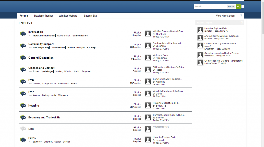The width and height of the screenshot is (264, 147).
Task: Open the General Discussion forum
Action: coord(41,58)
